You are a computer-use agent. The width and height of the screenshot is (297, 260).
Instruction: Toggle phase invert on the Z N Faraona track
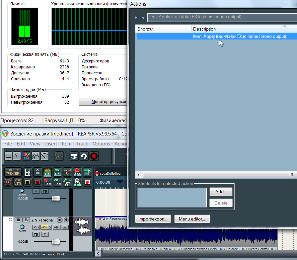[x=45, y=234]
